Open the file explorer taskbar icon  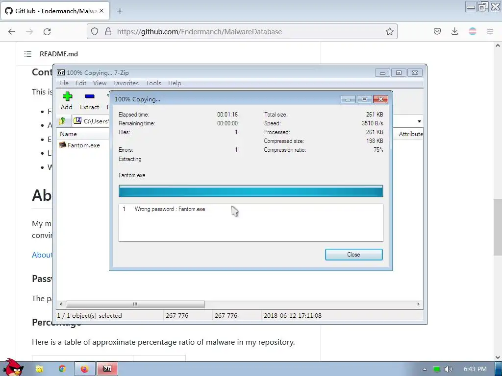point(40,369)
